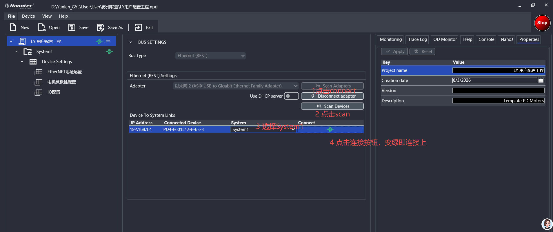Click the assistant avatar icon
Screen dimensions: 553x232
(x=547, y=224)
